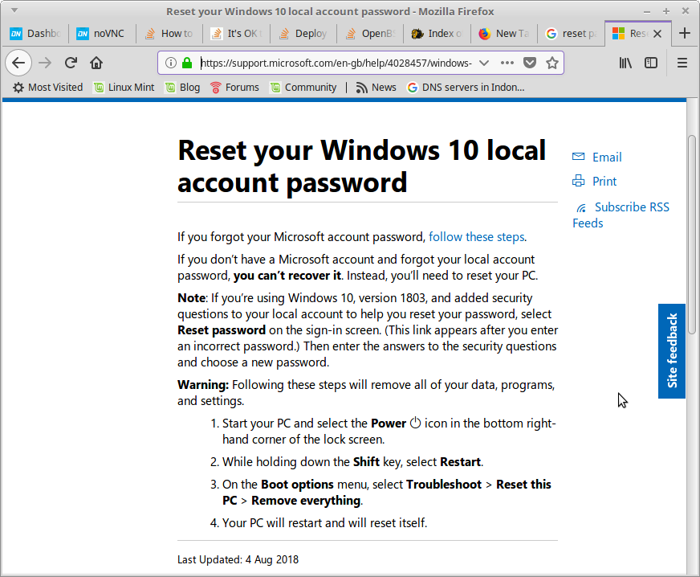
Task: Print this support article
Action: click(x=594, y=182)
